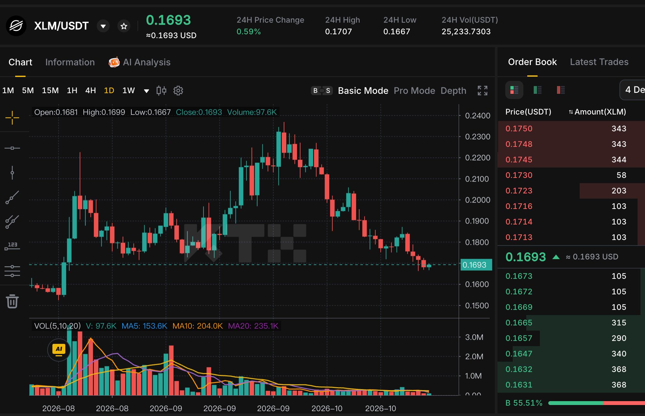
Task: Select the crosshair cursor tool
Action: click(12, 118)
